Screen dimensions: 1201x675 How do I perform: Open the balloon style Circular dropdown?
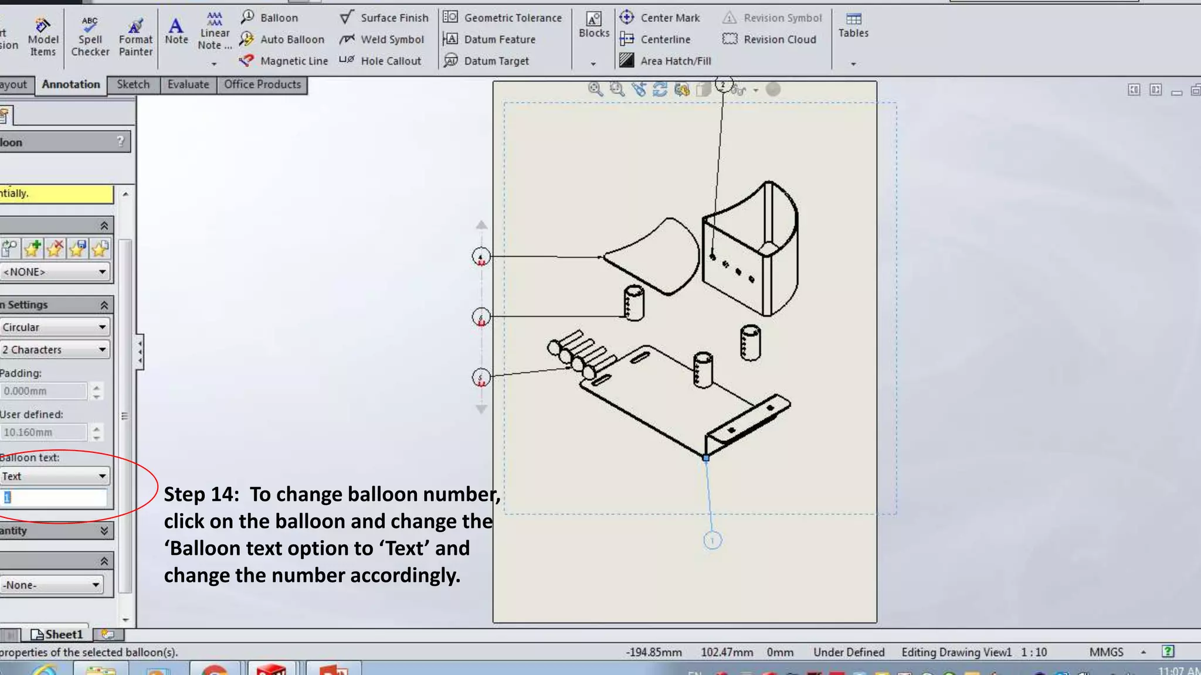click(54, 327)
